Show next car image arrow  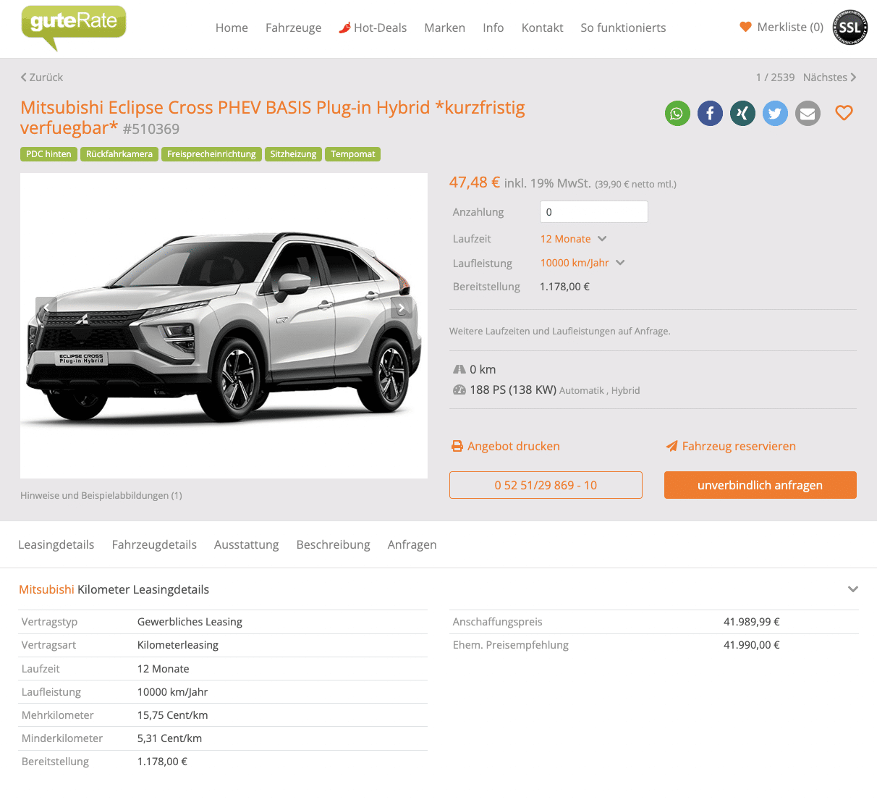(x=402, y=308)
